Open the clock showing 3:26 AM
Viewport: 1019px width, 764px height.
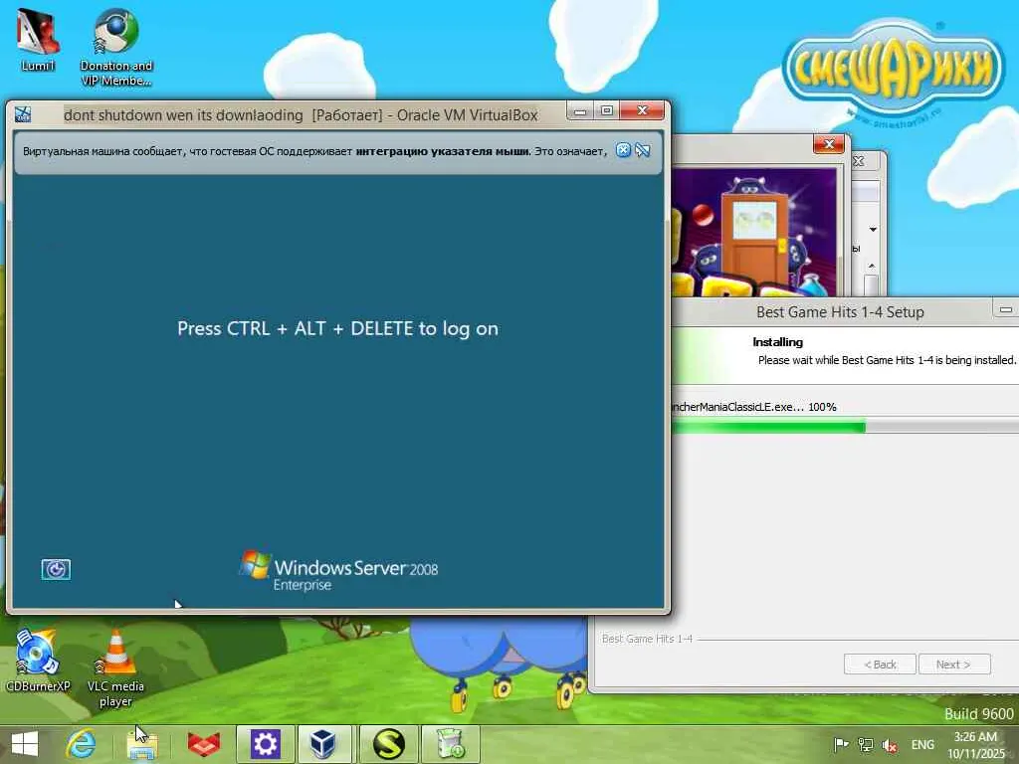(975, 745)
